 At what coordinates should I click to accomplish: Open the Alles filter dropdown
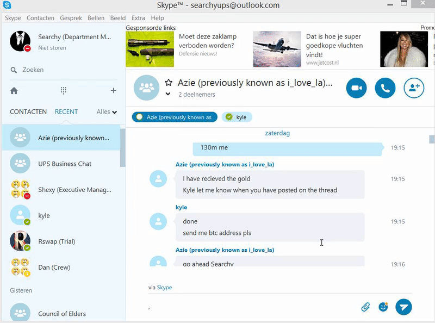(x=107, y=111)
